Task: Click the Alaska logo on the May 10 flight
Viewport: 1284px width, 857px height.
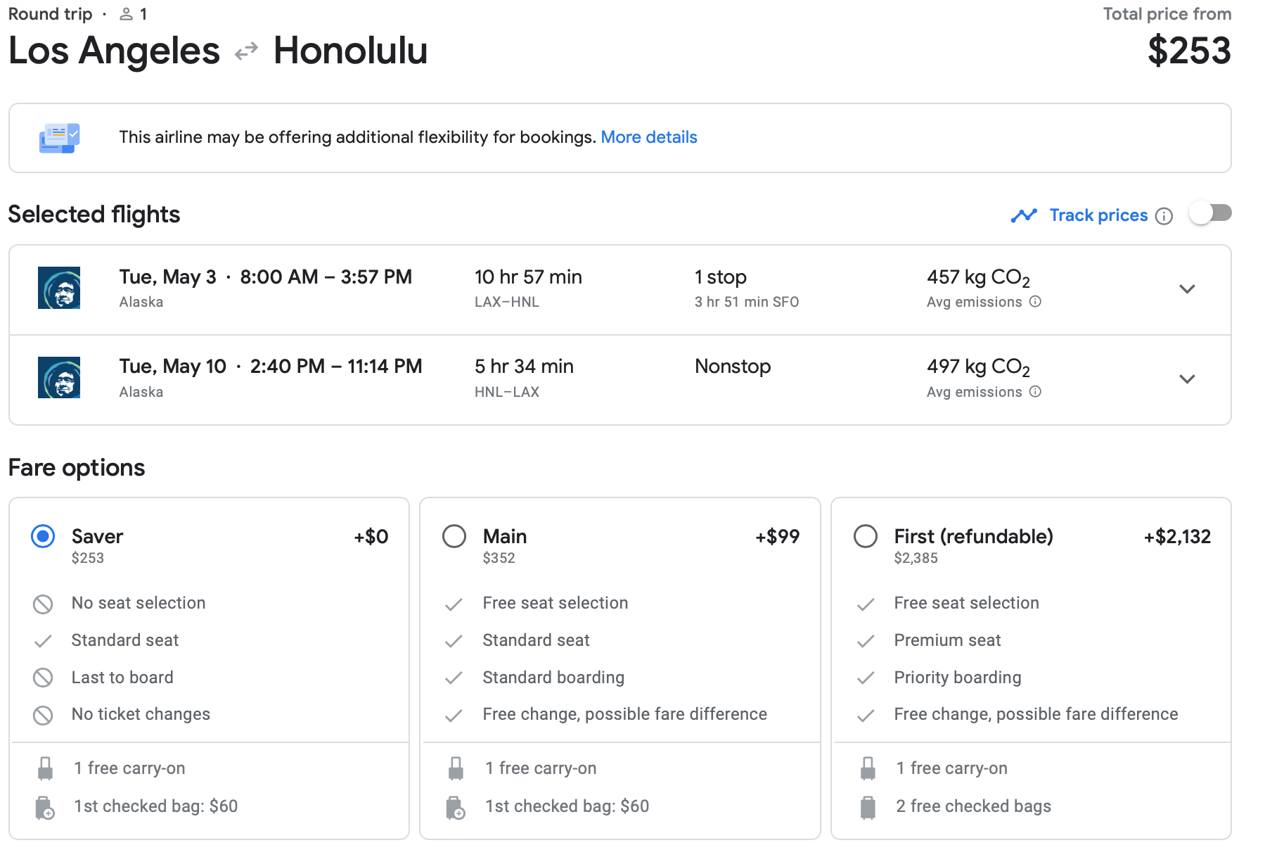Action: [59, 378]
